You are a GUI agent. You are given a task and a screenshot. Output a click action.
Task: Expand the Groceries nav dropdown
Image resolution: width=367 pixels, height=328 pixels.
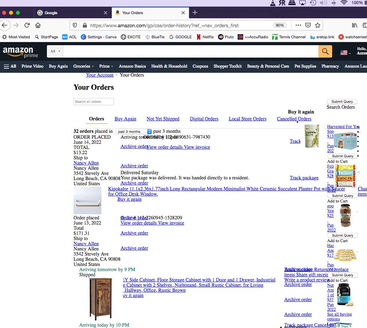coord(83,66)
